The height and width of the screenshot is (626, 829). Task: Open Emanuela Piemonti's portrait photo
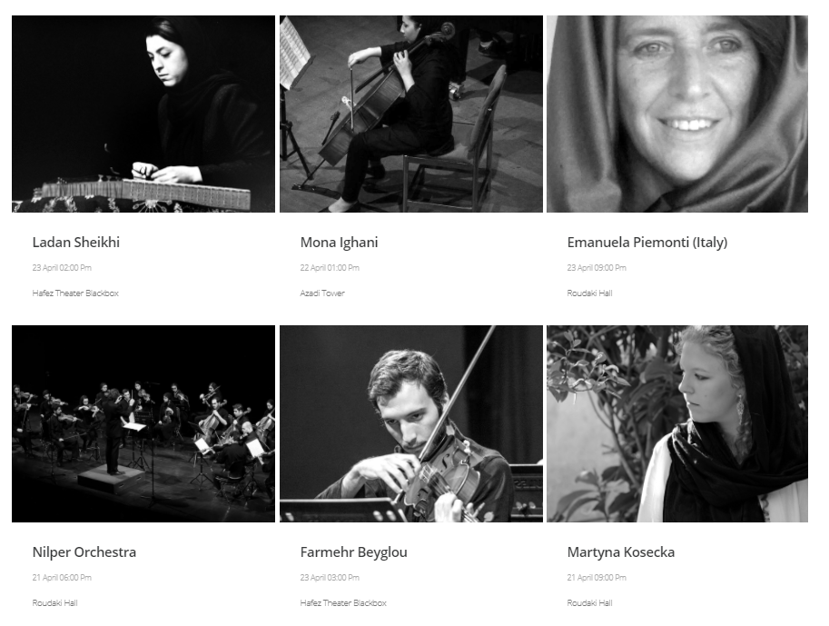677,114
